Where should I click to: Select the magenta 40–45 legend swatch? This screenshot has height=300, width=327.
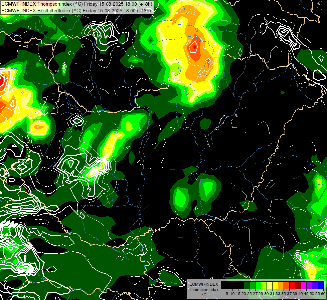coord(304,285)
